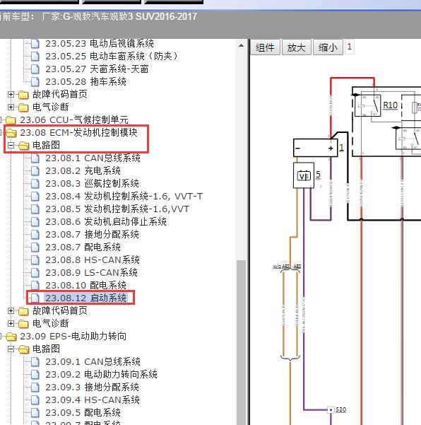Click the w/o AES label in diagram
The width and height of the screenshot is (421, 425).
tap(281, 266)
